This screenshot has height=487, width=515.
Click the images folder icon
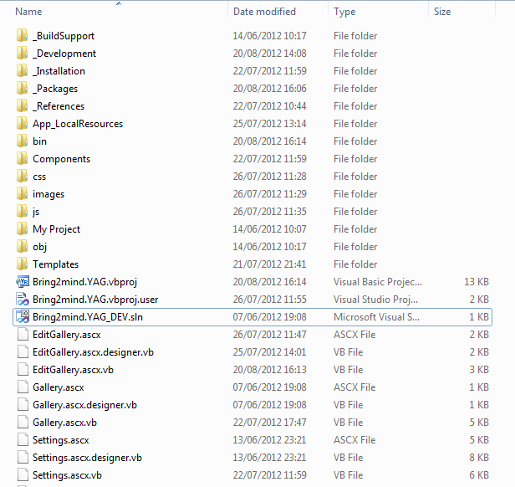point(22,193)
